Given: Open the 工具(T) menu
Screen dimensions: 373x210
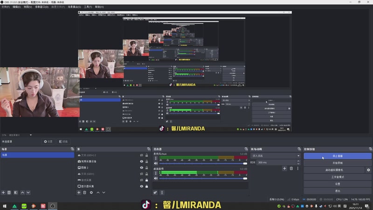Looking at the screenshot, I should pos(88,7).
